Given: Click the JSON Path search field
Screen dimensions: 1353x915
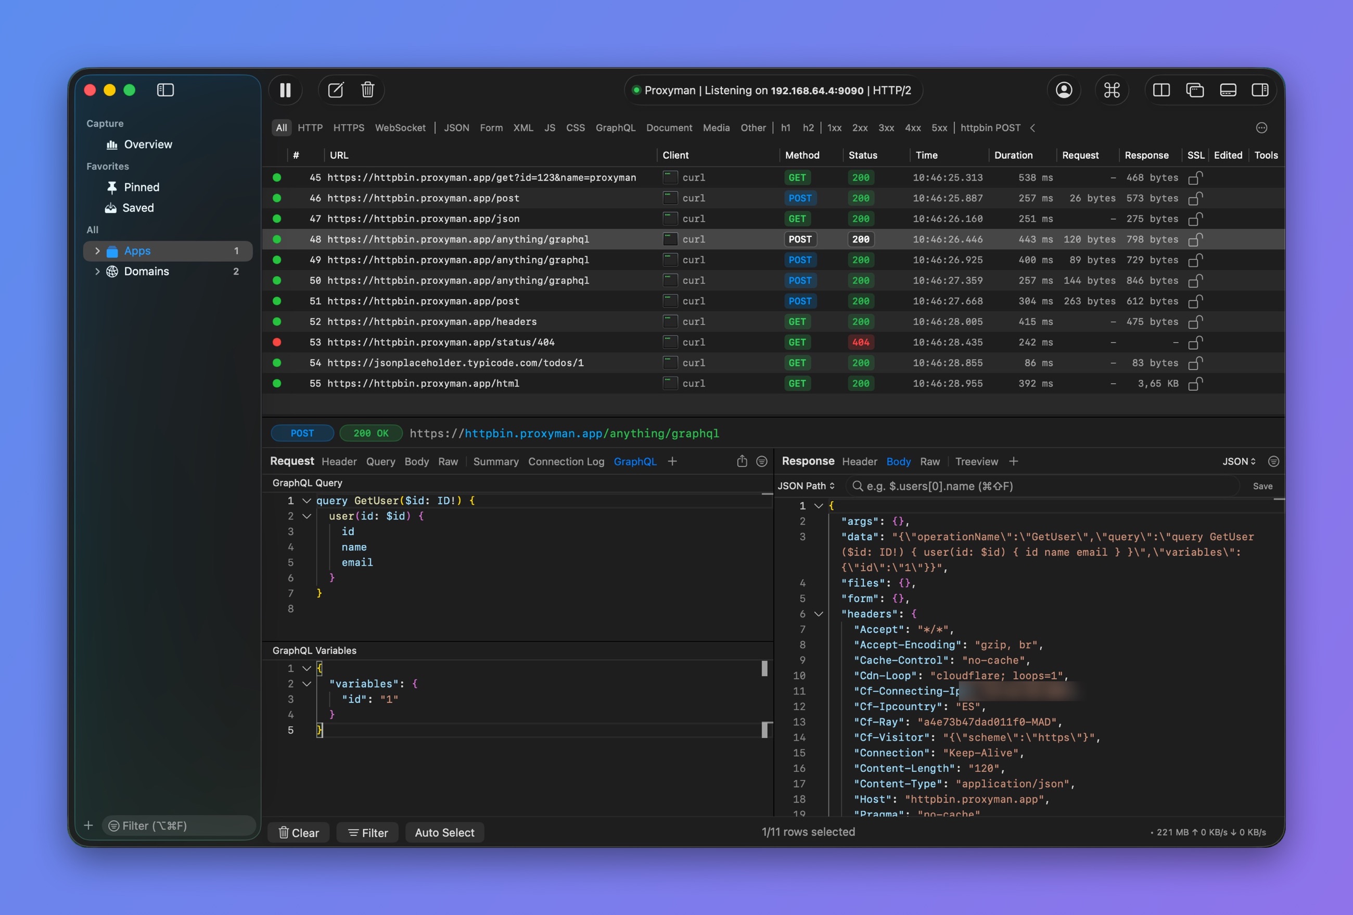Looking at the screenshot, I should (1042, 486).
